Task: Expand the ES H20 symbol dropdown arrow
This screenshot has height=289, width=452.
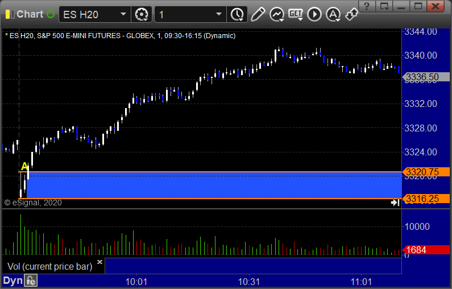Action: [x=123, y=14]
